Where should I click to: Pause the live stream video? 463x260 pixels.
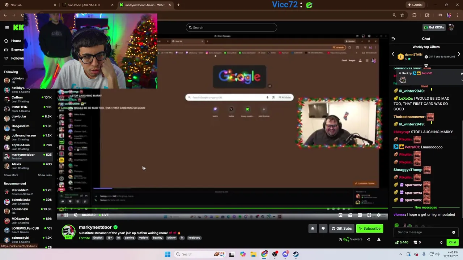(x=66, y=215)
